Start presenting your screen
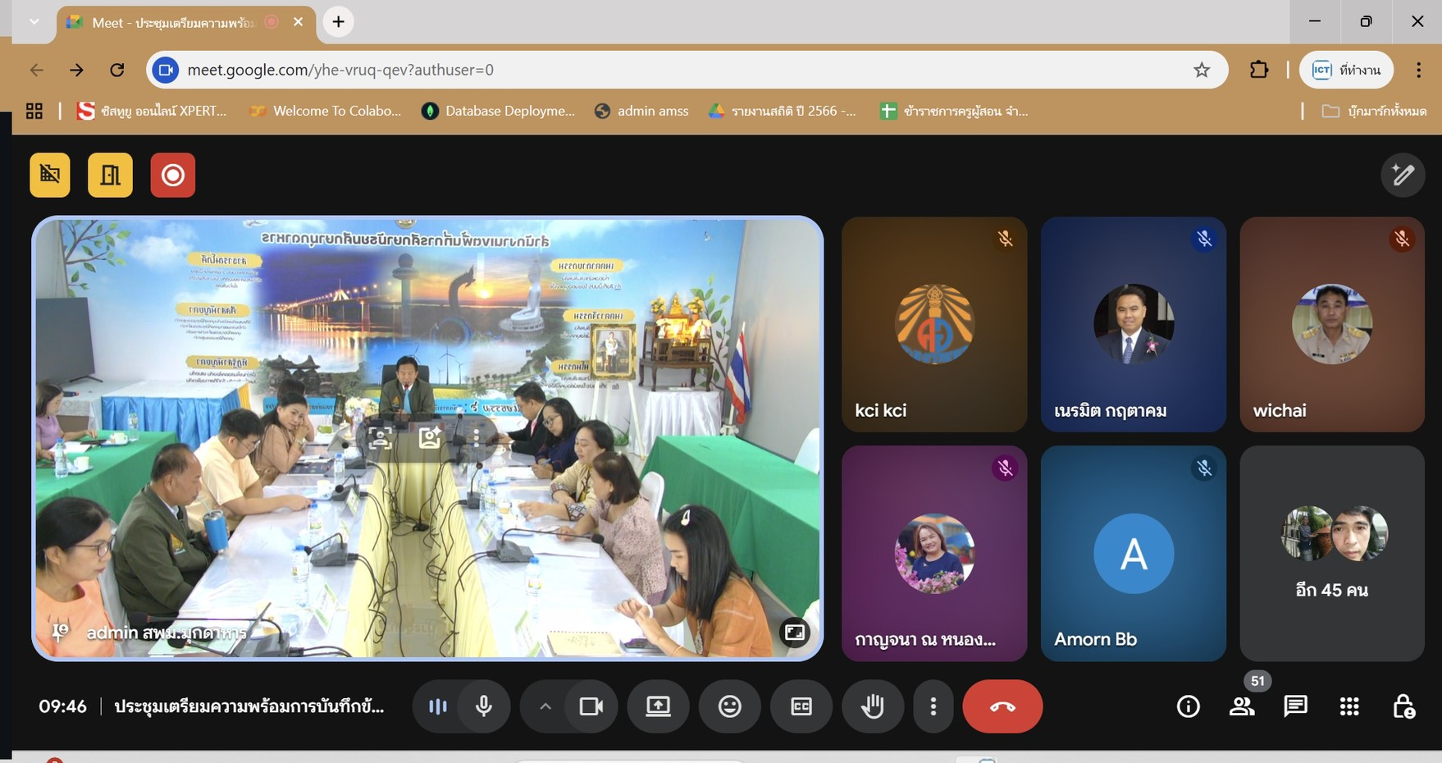 (658, 706)
